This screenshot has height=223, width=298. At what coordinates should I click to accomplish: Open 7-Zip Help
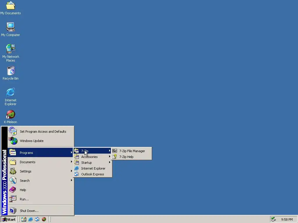[x=132, y=157]
